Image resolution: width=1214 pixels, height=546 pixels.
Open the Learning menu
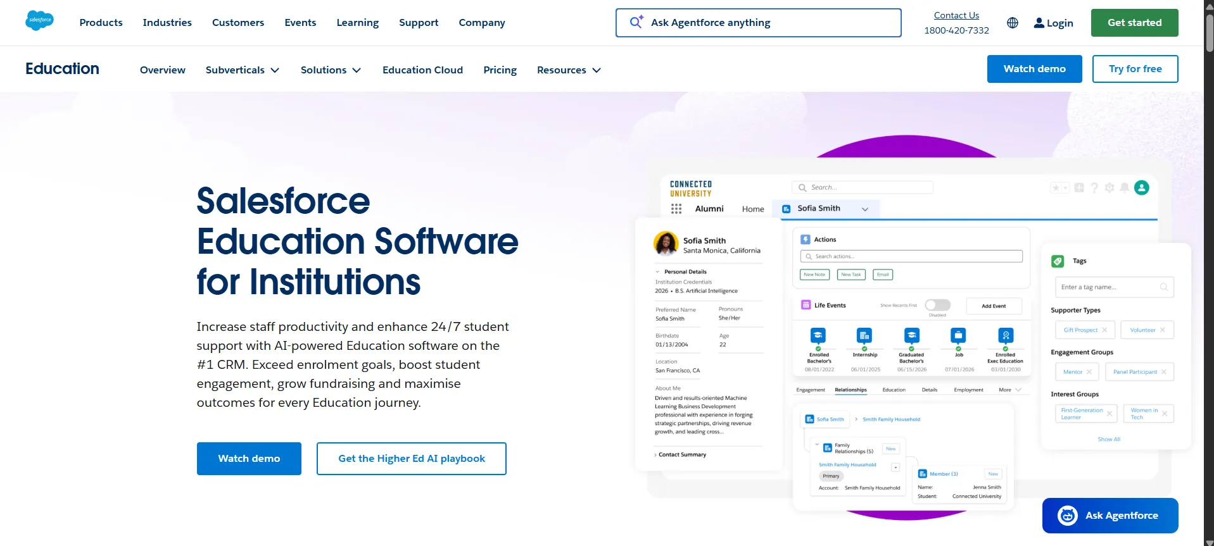pyautogui.click(x=358, y=23)
